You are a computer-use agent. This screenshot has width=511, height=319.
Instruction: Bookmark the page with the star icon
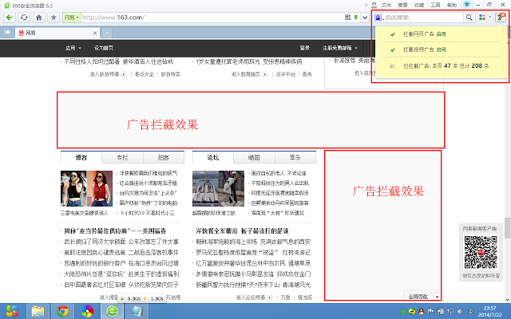tap(53, 17)
